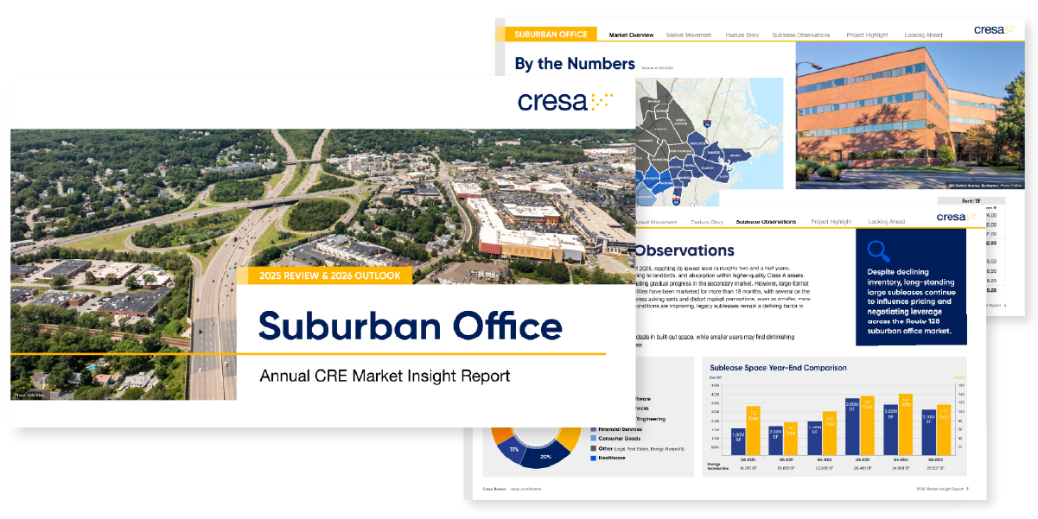Click the Cresa logo on the Observations page
The image size is (1038, 519).
pos(955,217)
